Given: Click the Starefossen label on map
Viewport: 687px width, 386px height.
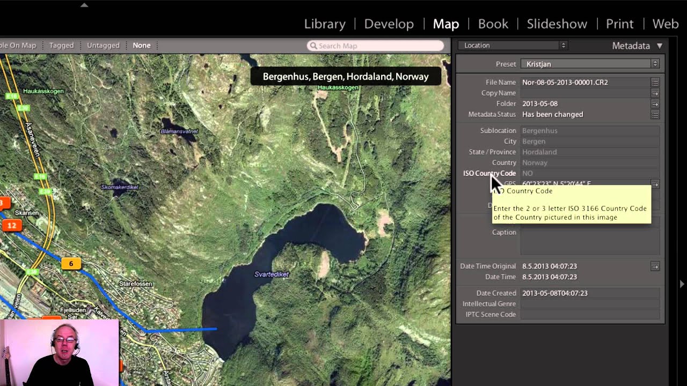Looking at the screenshot, I should pos(135,284).
